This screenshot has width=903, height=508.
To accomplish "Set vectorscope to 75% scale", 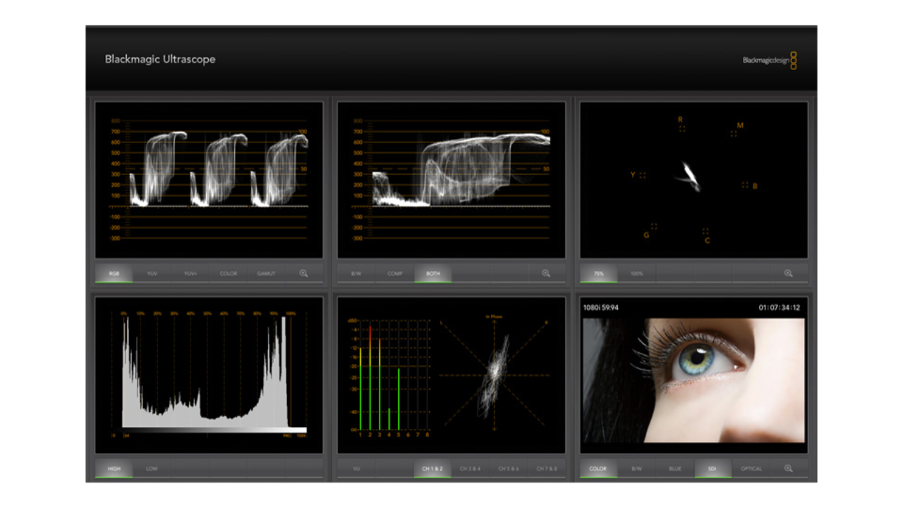I will (599, 273).
